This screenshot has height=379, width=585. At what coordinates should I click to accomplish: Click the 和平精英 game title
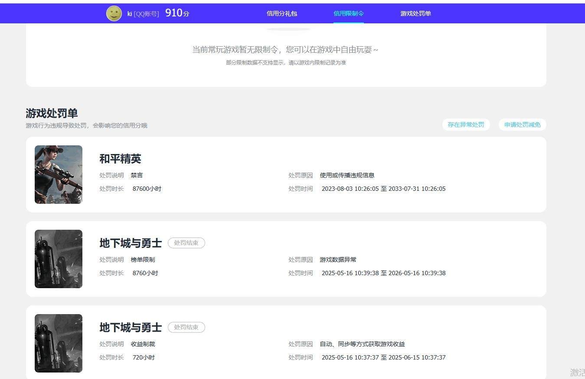pos(120,159)
